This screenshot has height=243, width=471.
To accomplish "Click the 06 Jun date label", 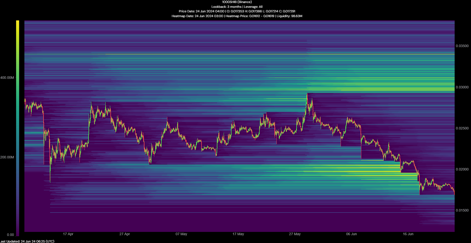I will 351,234.
